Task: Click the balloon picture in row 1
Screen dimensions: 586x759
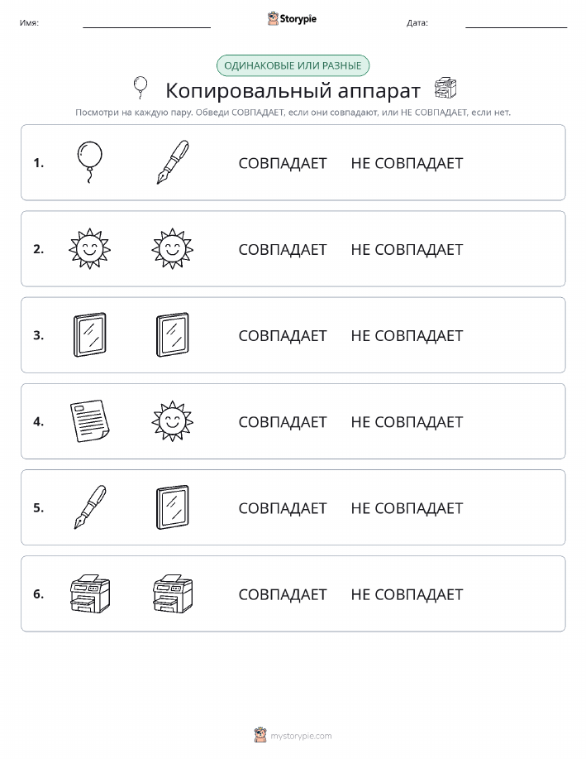Action: pyautogui.click(x=90, y=162)
